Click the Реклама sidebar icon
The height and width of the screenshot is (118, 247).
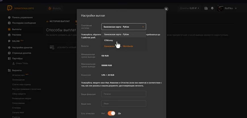9,35
